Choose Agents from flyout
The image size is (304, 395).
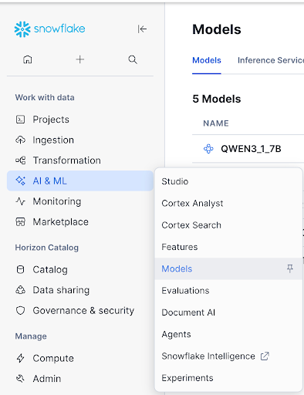click(228, 334)
